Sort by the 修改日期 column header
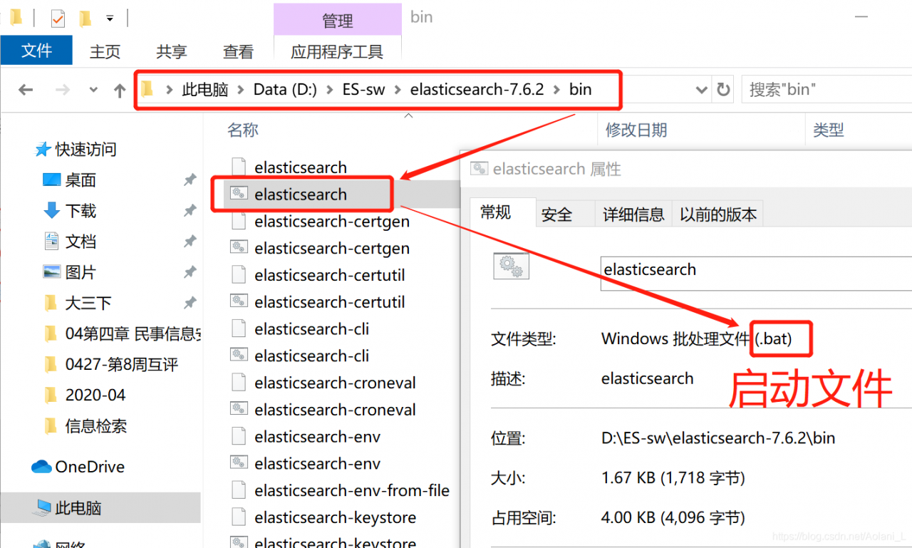Screen dimensions: 912x548 click(636, 130)
